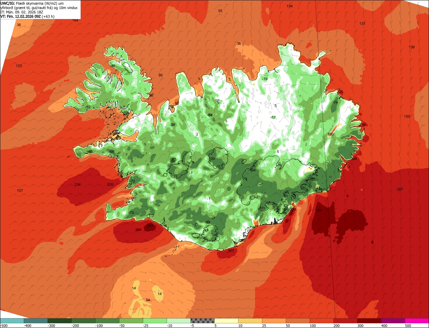Click the map value 287 in the eastern ocean
429x328 pixels.
coord(400,189)
